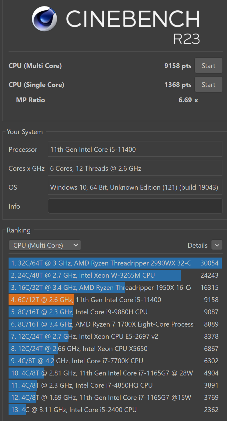Click the OS field showing Windows 10
Image resolution: width=227 pixels, height=421 pixels.
click(x=135, y=187)
